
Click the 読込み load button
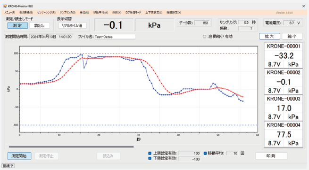click(x=108, y=156)
